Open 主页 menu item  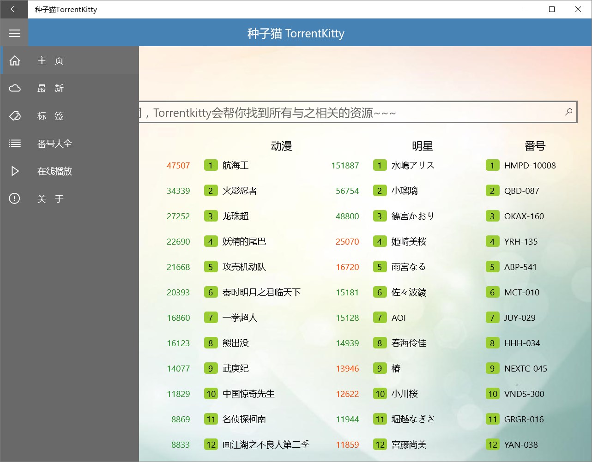(x=70, y=60)
